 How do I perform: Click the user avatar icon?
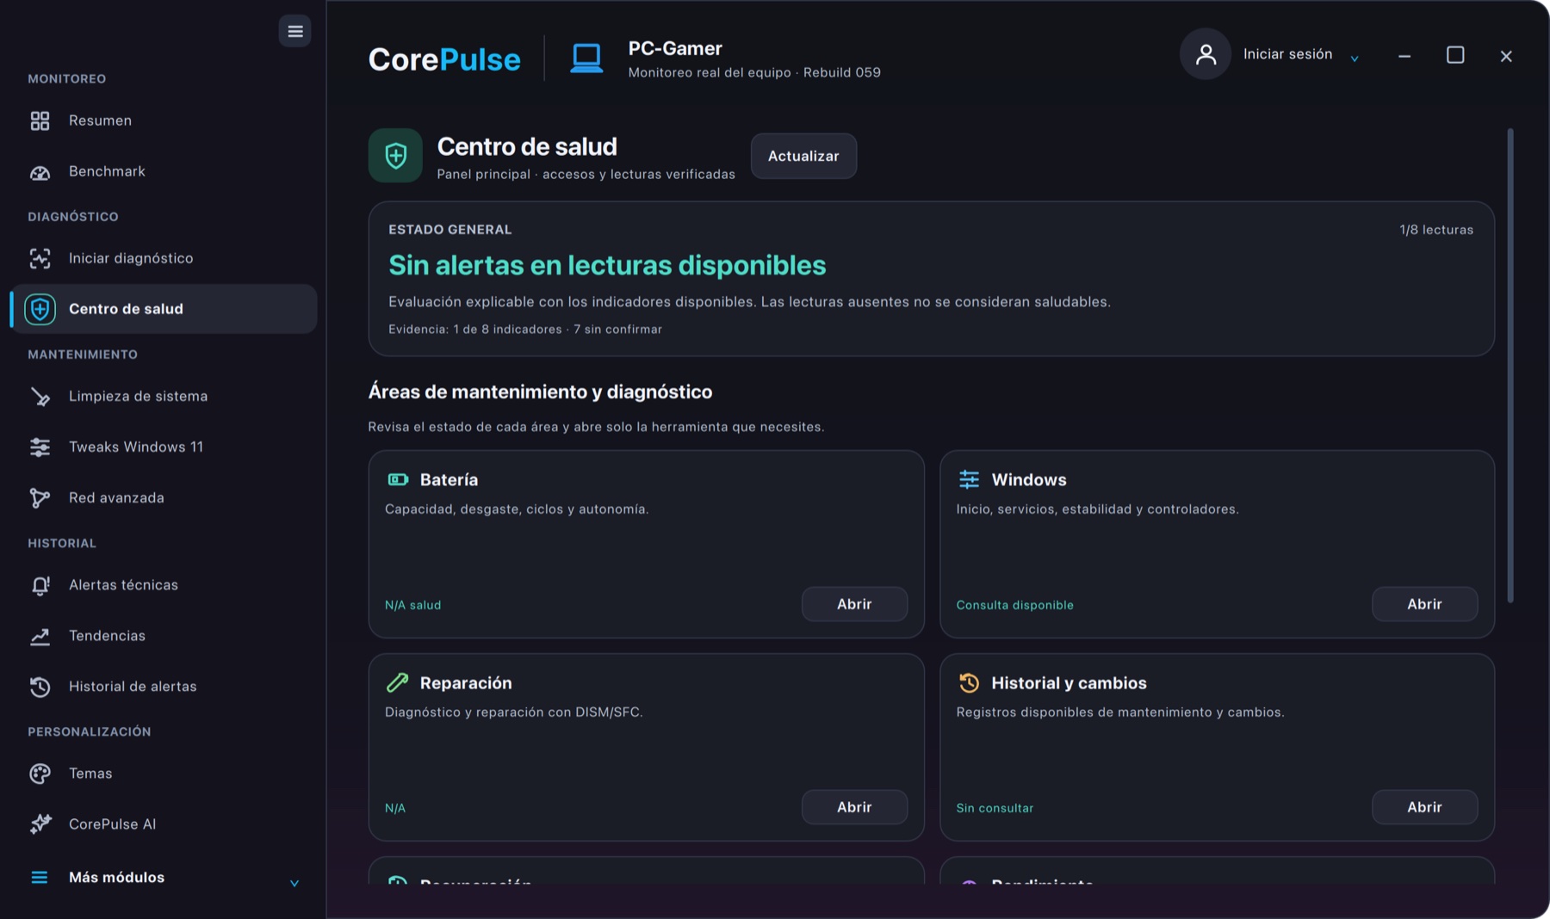tap(1206, 54)
